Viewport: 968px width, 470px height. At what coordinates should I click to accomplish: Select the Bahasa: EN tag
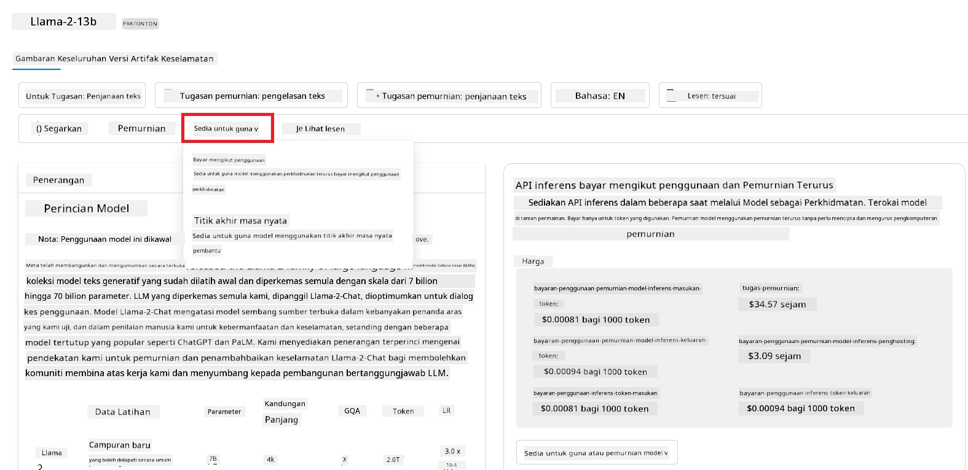tap(600, 96)
